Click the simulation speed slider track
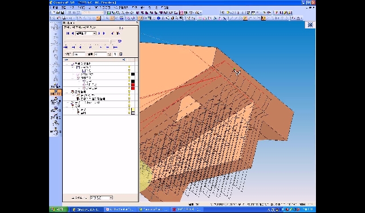Screen dimensions: 365x213 90,41
